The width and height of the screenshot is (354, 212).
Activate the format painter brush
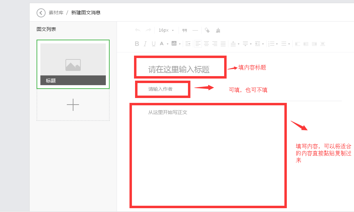tap(218, 30)
